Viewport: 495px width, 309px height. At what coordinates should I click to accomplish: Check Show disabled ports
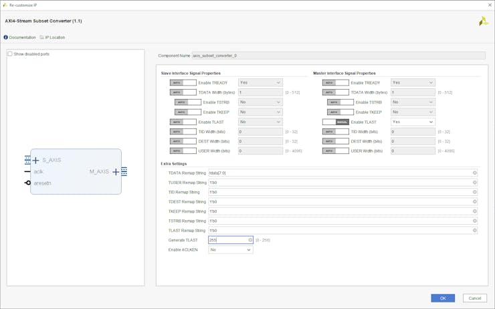click(10, 54)
